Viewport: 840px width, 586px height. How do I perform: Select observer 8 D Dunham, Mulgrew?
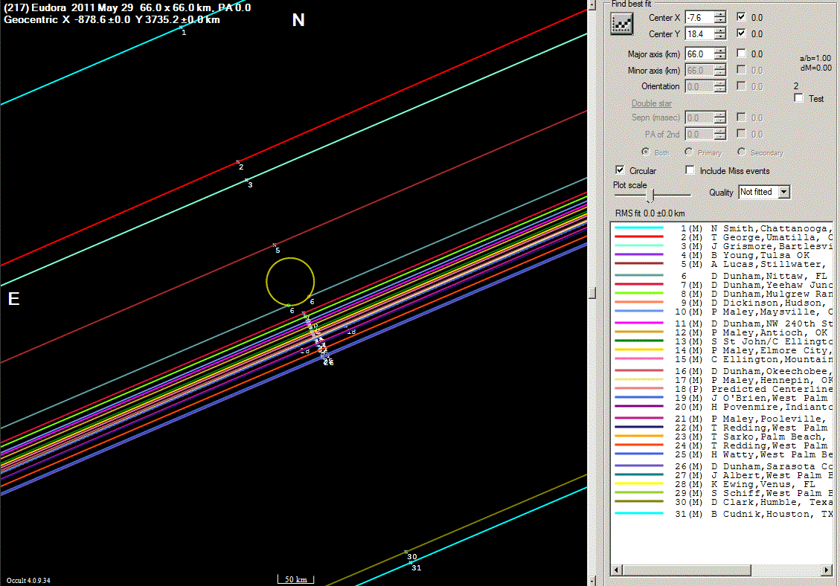722,294
